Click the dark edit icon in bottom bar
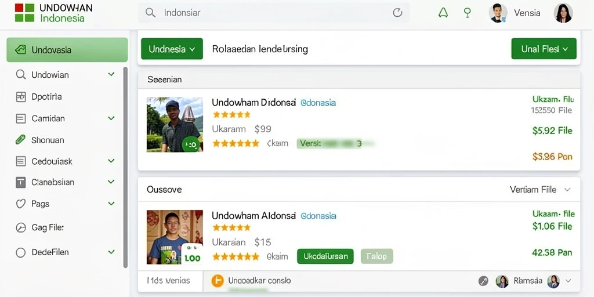The width and height of the screenshot is (594, 297). coord(483,281)
